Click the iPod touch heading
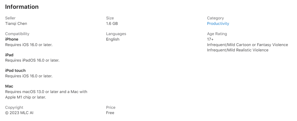297x121 pixels. coord(15,70)
